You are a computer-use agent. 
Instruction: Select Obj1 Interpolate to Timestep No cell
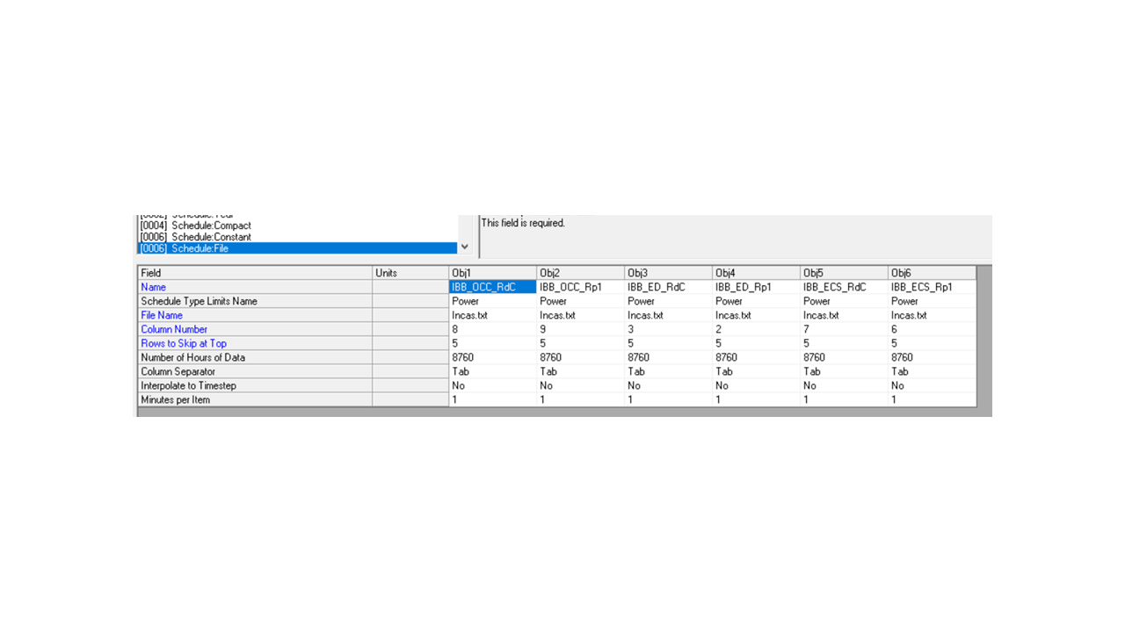(x=492, y=385)
